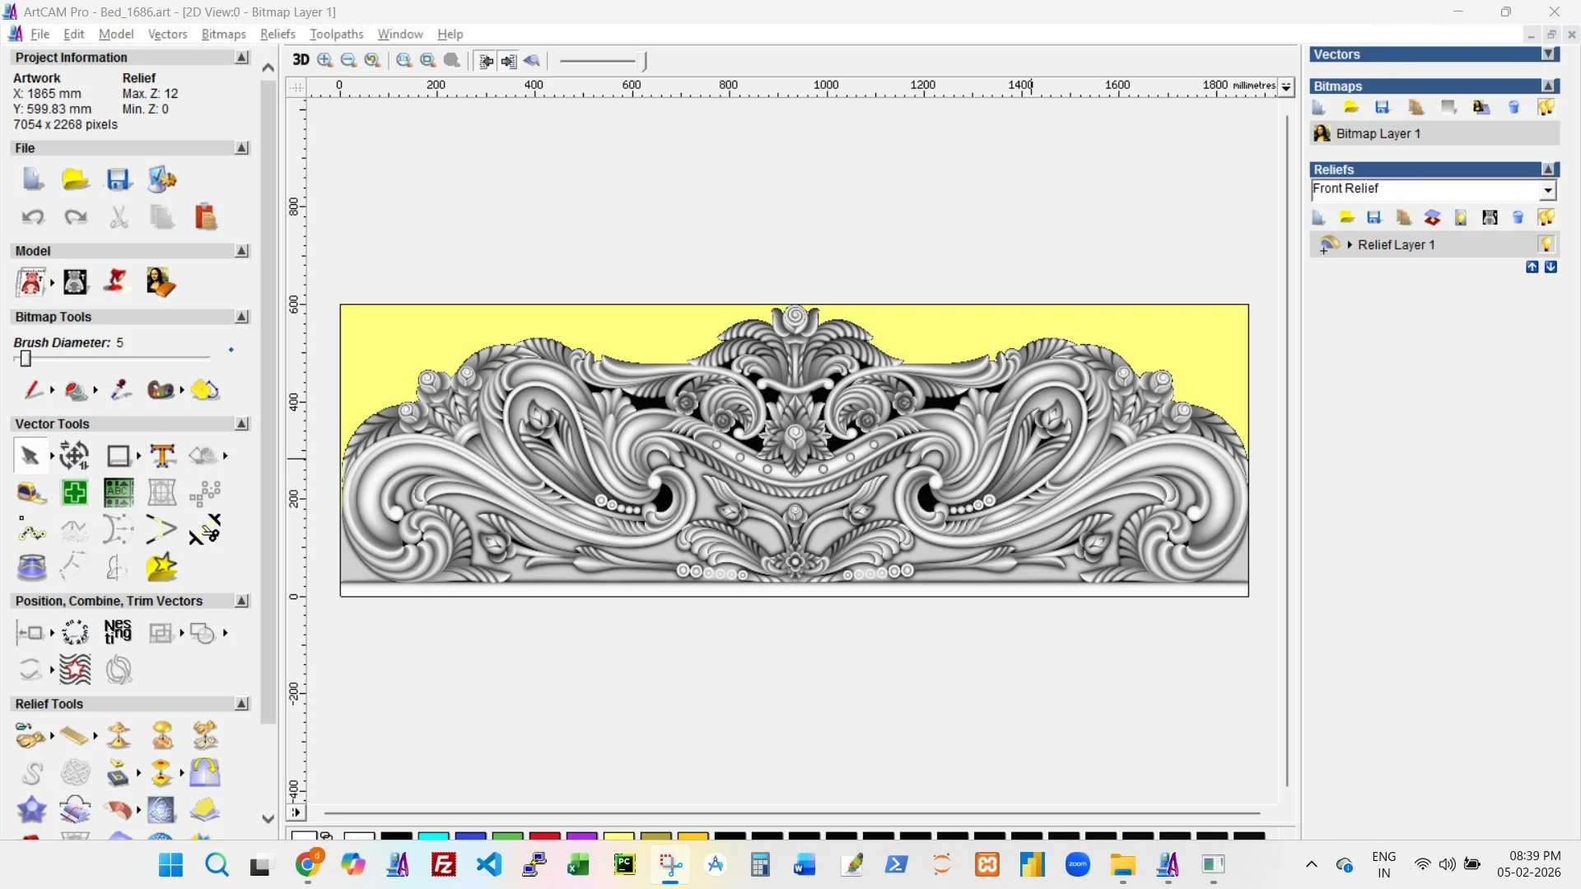
Task: Toggle all relief layers visibility bulbs
Action: tap(1546, 217)
